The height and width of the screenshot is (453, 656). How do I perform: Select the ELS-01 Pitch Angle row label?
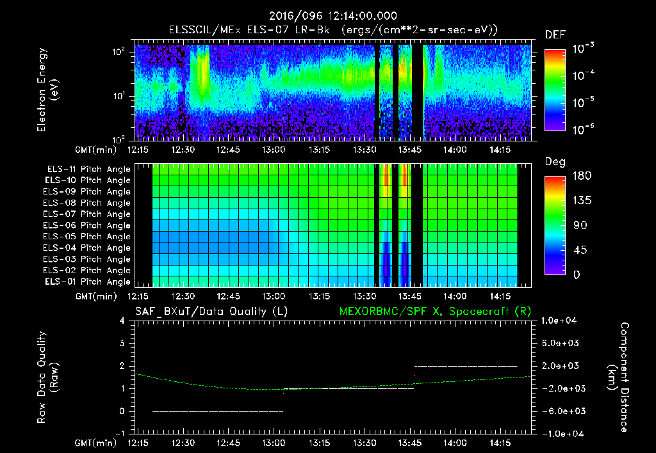tap(88, 282)
